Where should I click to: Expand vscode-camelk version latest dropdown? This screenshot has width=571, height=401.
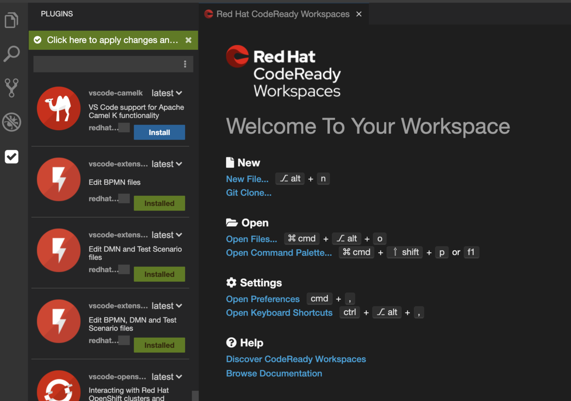tap(167, 93)
